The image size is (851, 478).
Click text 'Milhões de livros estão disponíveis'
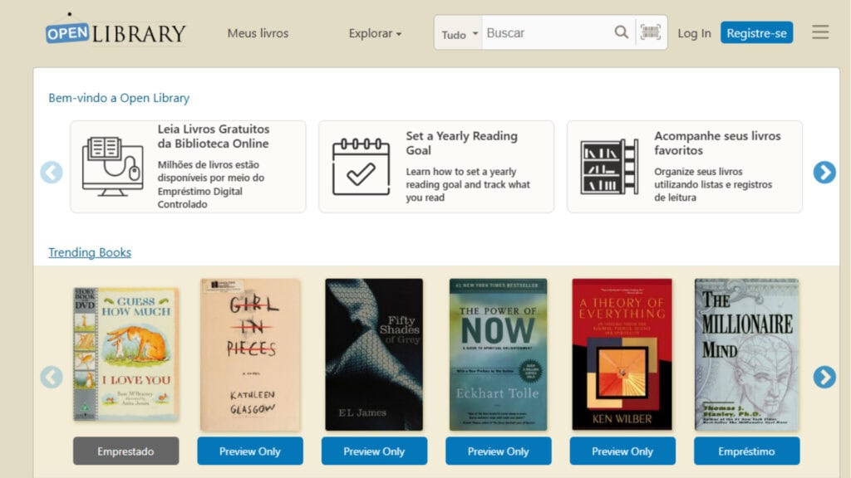click(210, 171)
